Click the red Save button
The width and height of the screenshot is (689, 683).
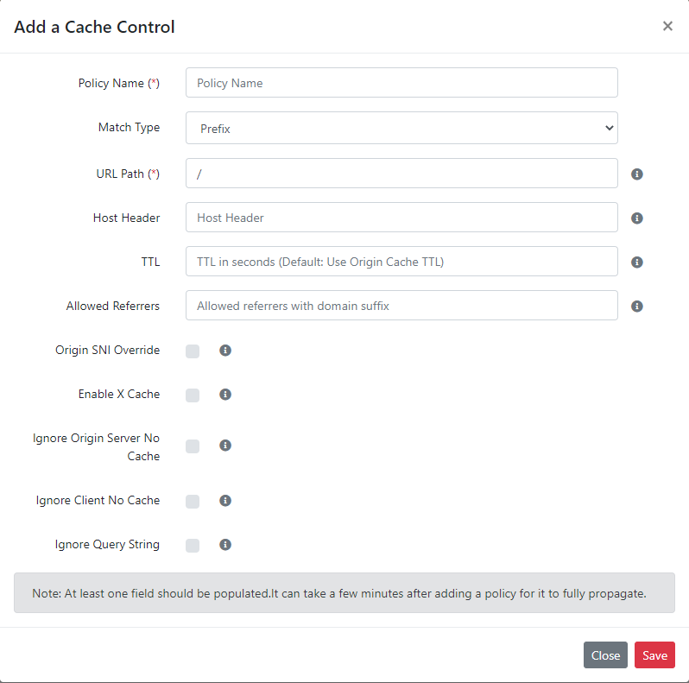(654, 655)
